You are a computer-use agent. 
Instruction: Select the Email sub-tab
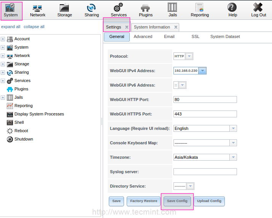[169, 37]
